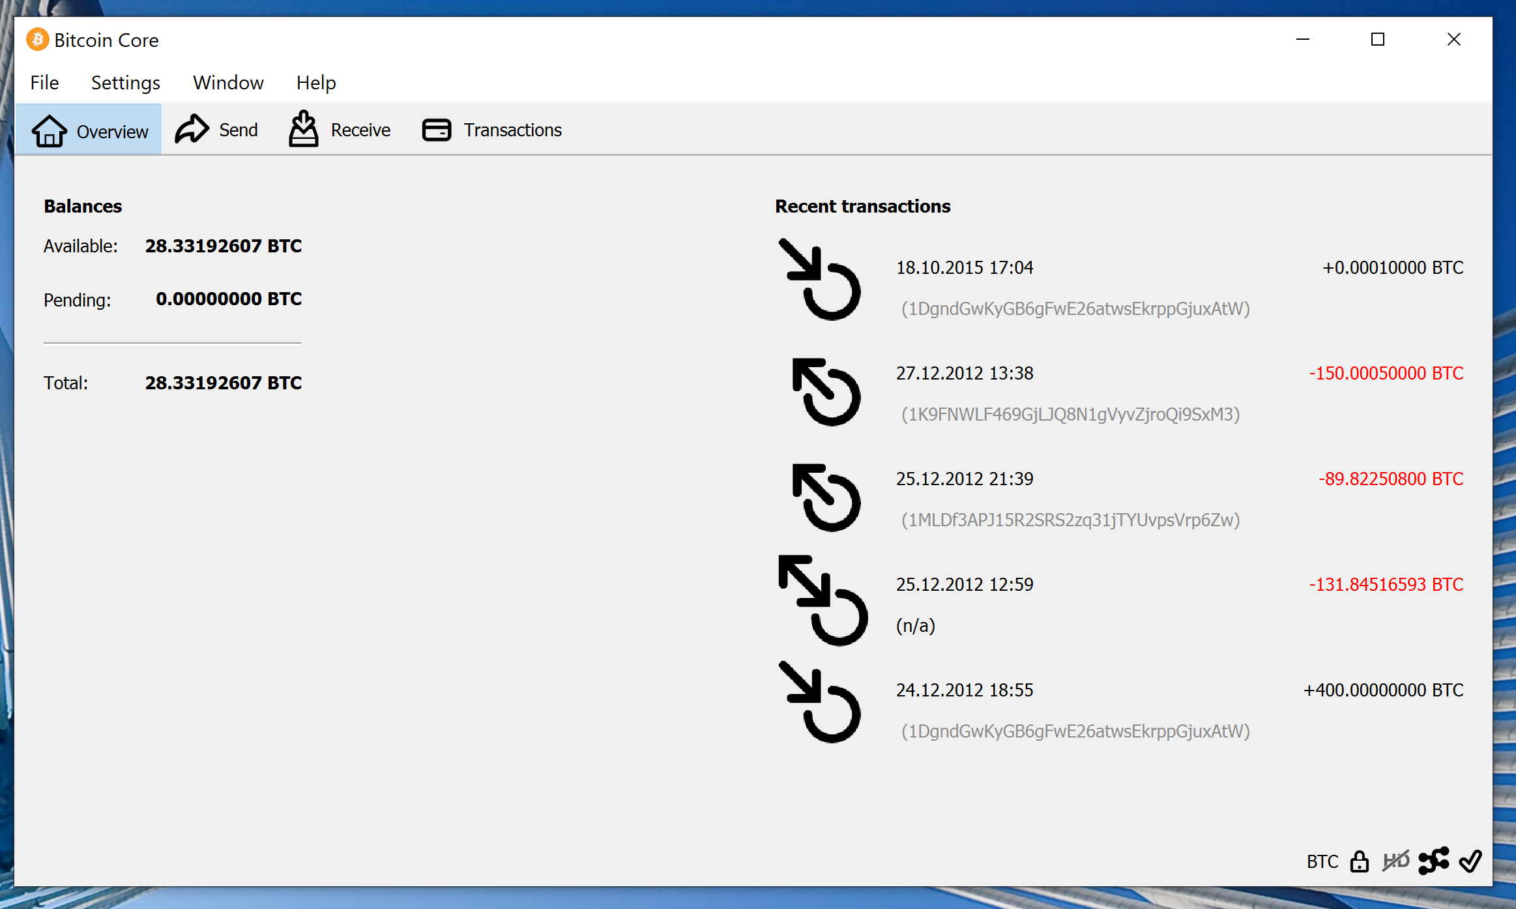Click the wallet encrypted lock icon
Image resolution: width=1516 pixels, height=909 pixels.
(x=1360, y=861)
